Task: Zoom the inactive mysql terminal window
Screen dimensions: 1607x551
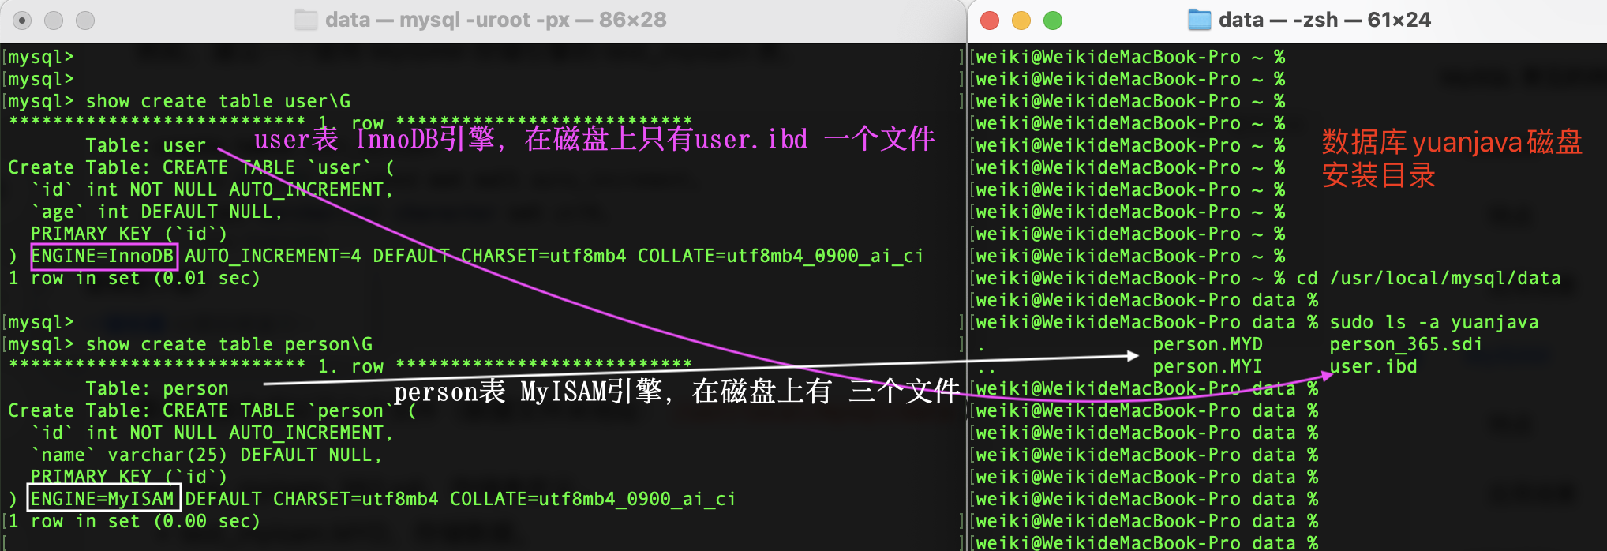Action: coord(85,21)
